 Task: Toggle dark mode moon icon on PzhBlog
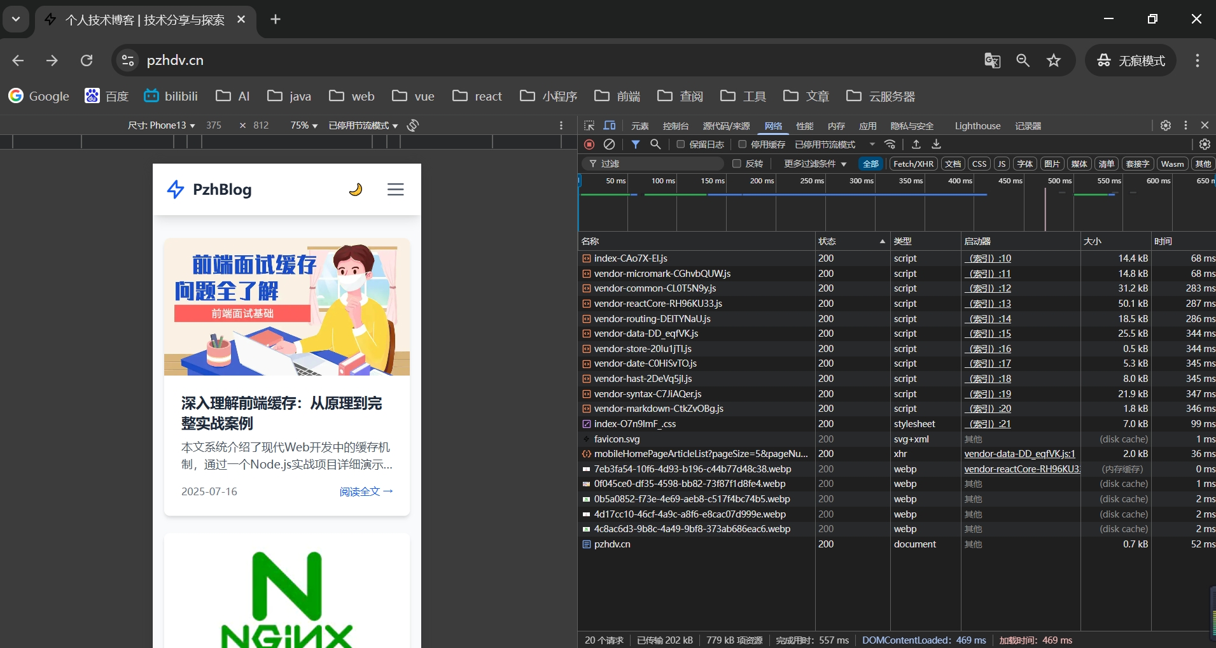[356, 190]
